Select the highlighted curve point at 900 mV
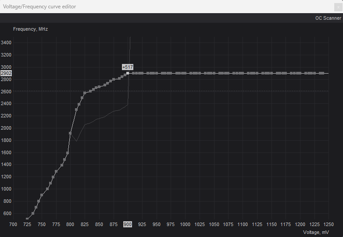Screen dimensions: 343x237 point(128,73)
